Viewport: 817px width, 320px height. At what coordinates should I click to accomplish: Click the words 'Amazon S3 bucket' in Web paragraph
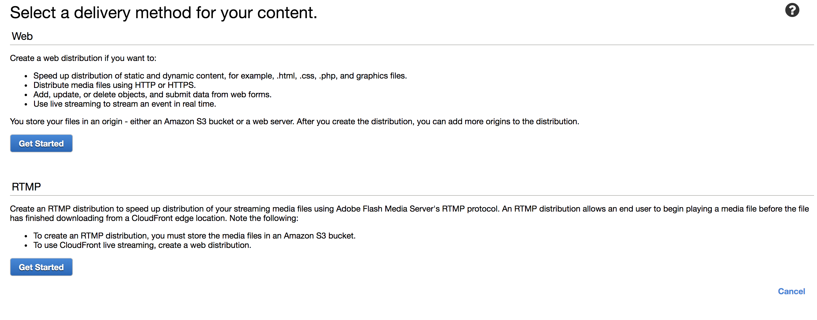coord(199,122)
